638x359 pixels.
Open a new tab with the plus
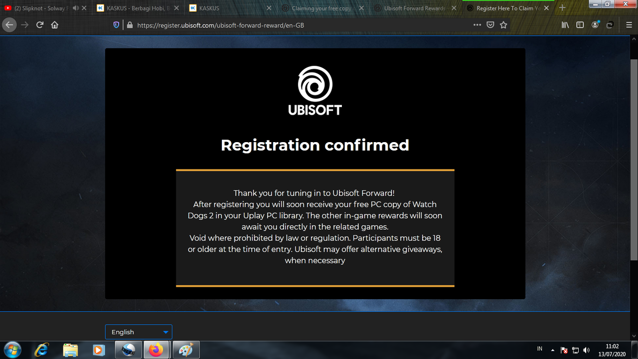click(x=562, y=8)
